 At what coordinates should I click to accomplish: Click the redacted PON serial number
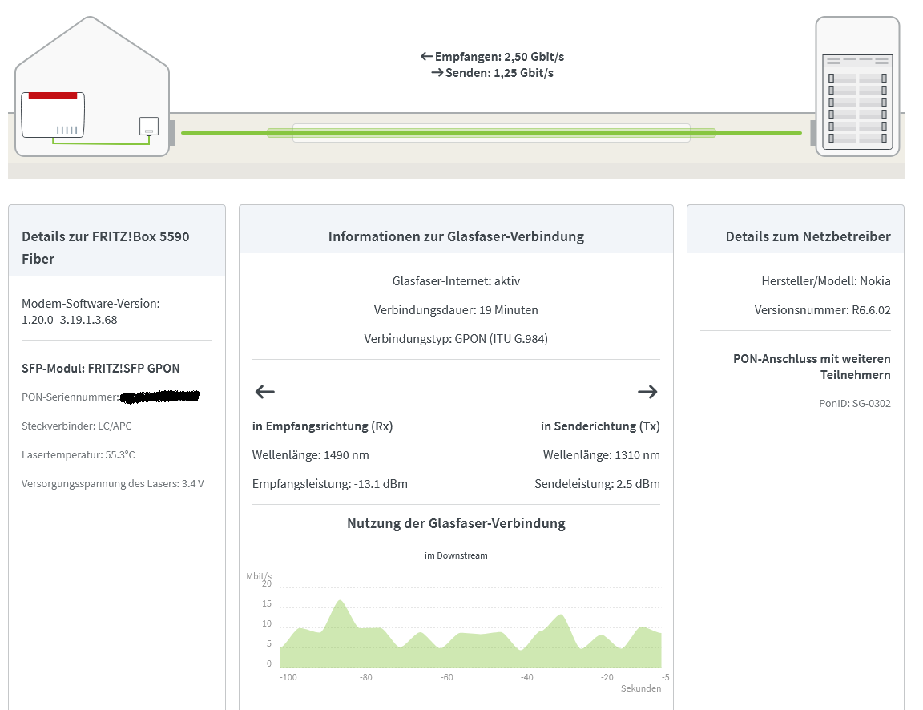[x=159, y=396]
